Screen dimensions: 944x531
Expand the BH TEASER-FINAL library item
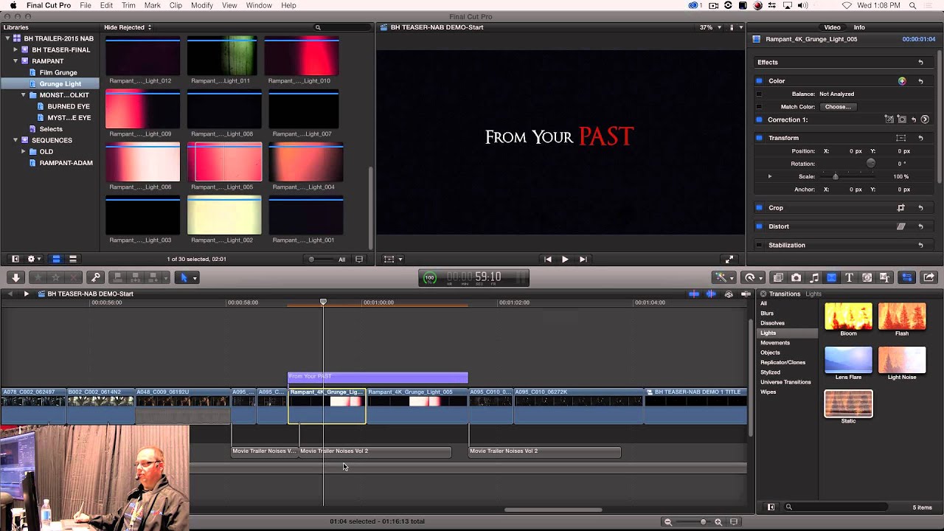click(15, 49)
